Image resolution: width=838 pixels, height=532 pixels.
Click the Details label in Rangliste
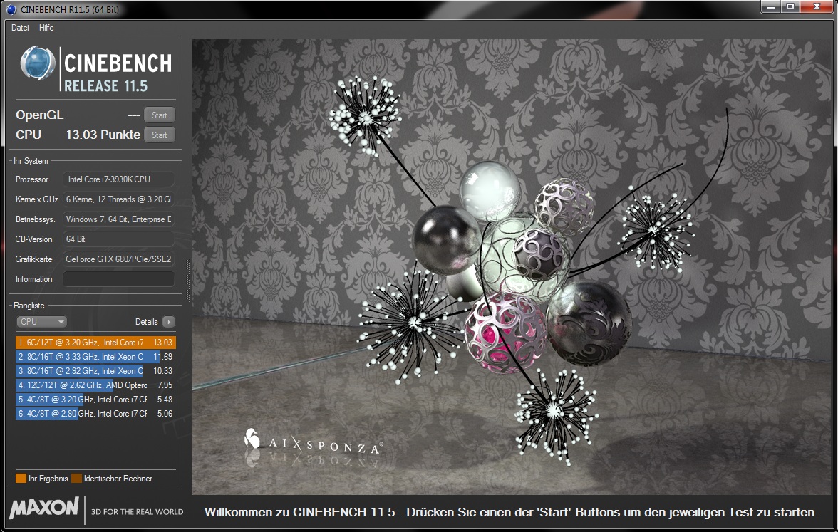point(147,322)
